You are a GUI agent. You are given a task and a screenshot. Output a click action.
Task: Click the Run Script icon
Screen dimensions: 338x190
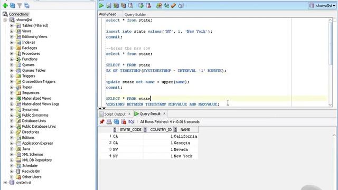pyautogui.click(x=109, y=5)
